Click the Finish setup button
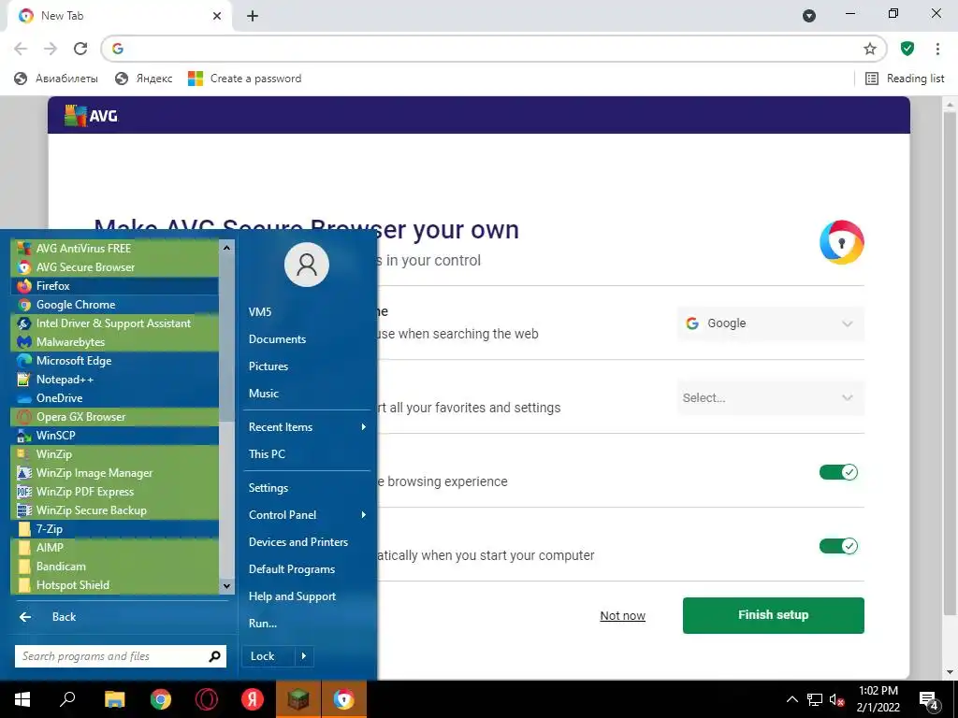958x718 pixels. pos(773,615)
